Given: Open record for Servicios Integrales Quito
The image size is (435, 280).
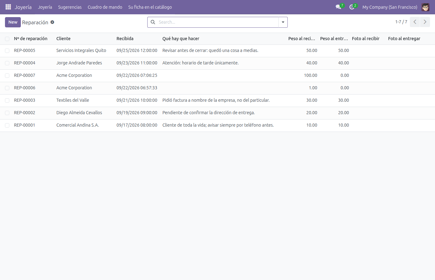Looking at the screenshot, I should click(81, 50).
